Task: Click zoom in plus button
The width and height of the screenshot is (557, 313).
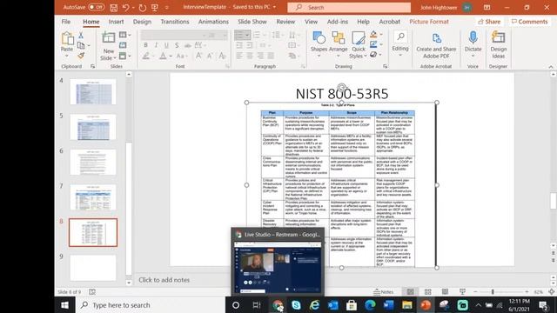Action: point(527,292)
